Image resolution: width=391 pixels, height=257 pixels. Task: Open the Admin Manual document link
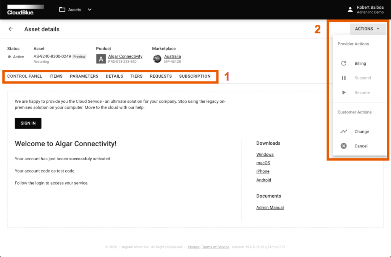pos(270,208)
